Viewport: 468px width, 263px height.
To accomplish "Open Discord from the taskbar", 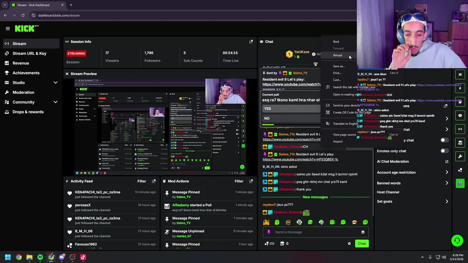I will point(62,257).
